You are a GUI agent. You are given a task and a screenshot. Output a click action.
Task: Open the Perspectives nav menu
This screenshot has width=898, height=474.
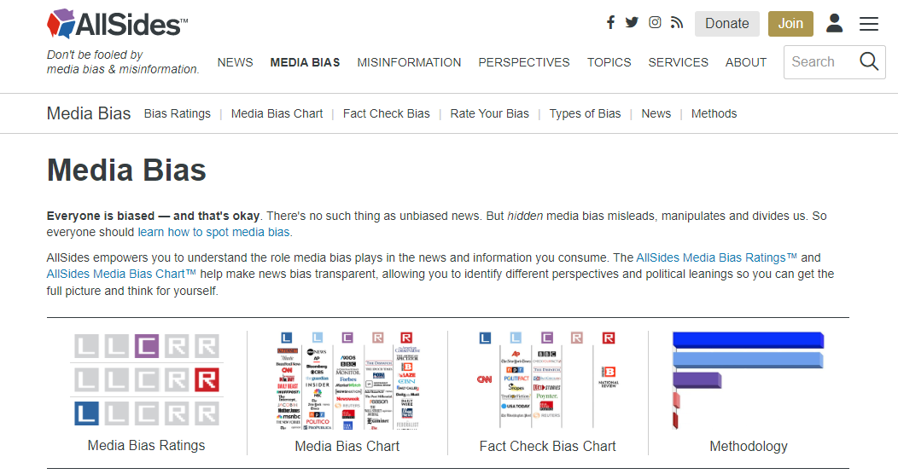click(x=524, y=62)
